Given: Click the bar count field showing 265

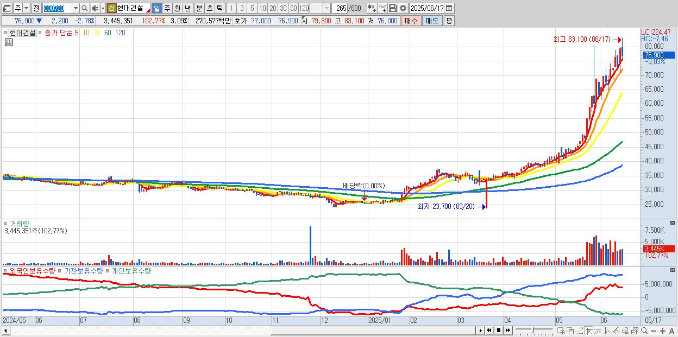Looking at the screenshot, I should pyautogui.click(x=340, y=8).
